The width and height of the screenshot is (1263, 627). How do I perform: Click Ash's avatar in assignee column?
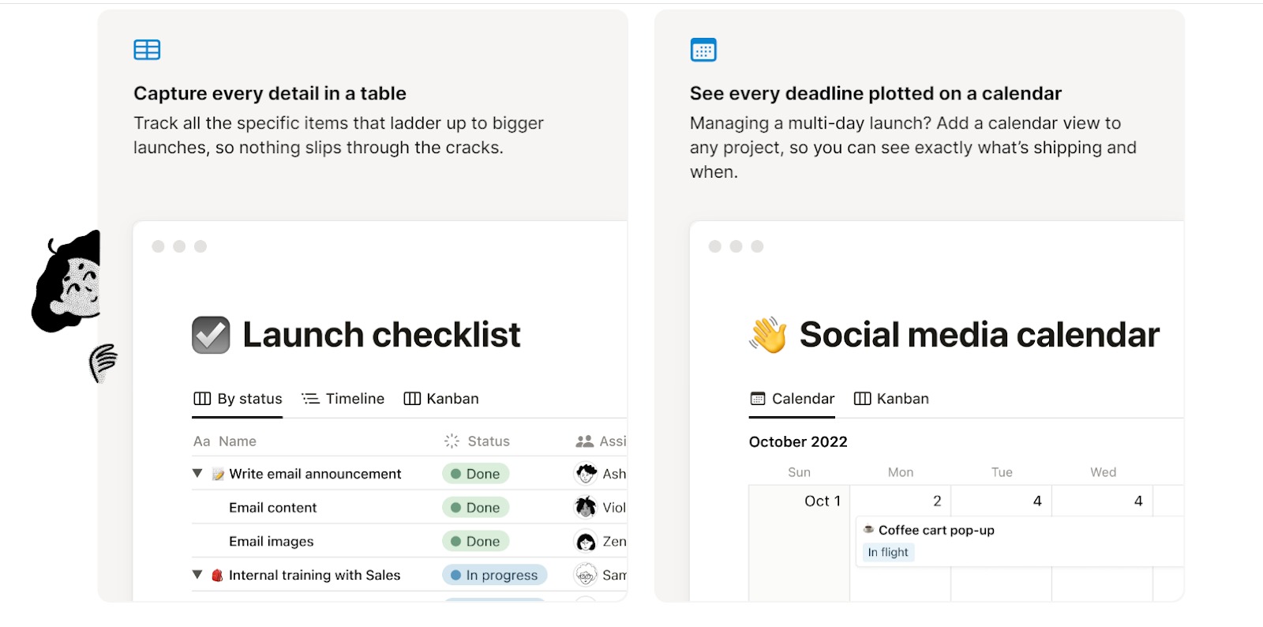(x=586, y=474)
